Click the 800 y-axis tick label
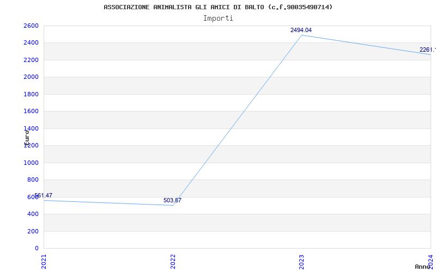The height and width of the screenshot is (272, 436). [x=33, y=180]
